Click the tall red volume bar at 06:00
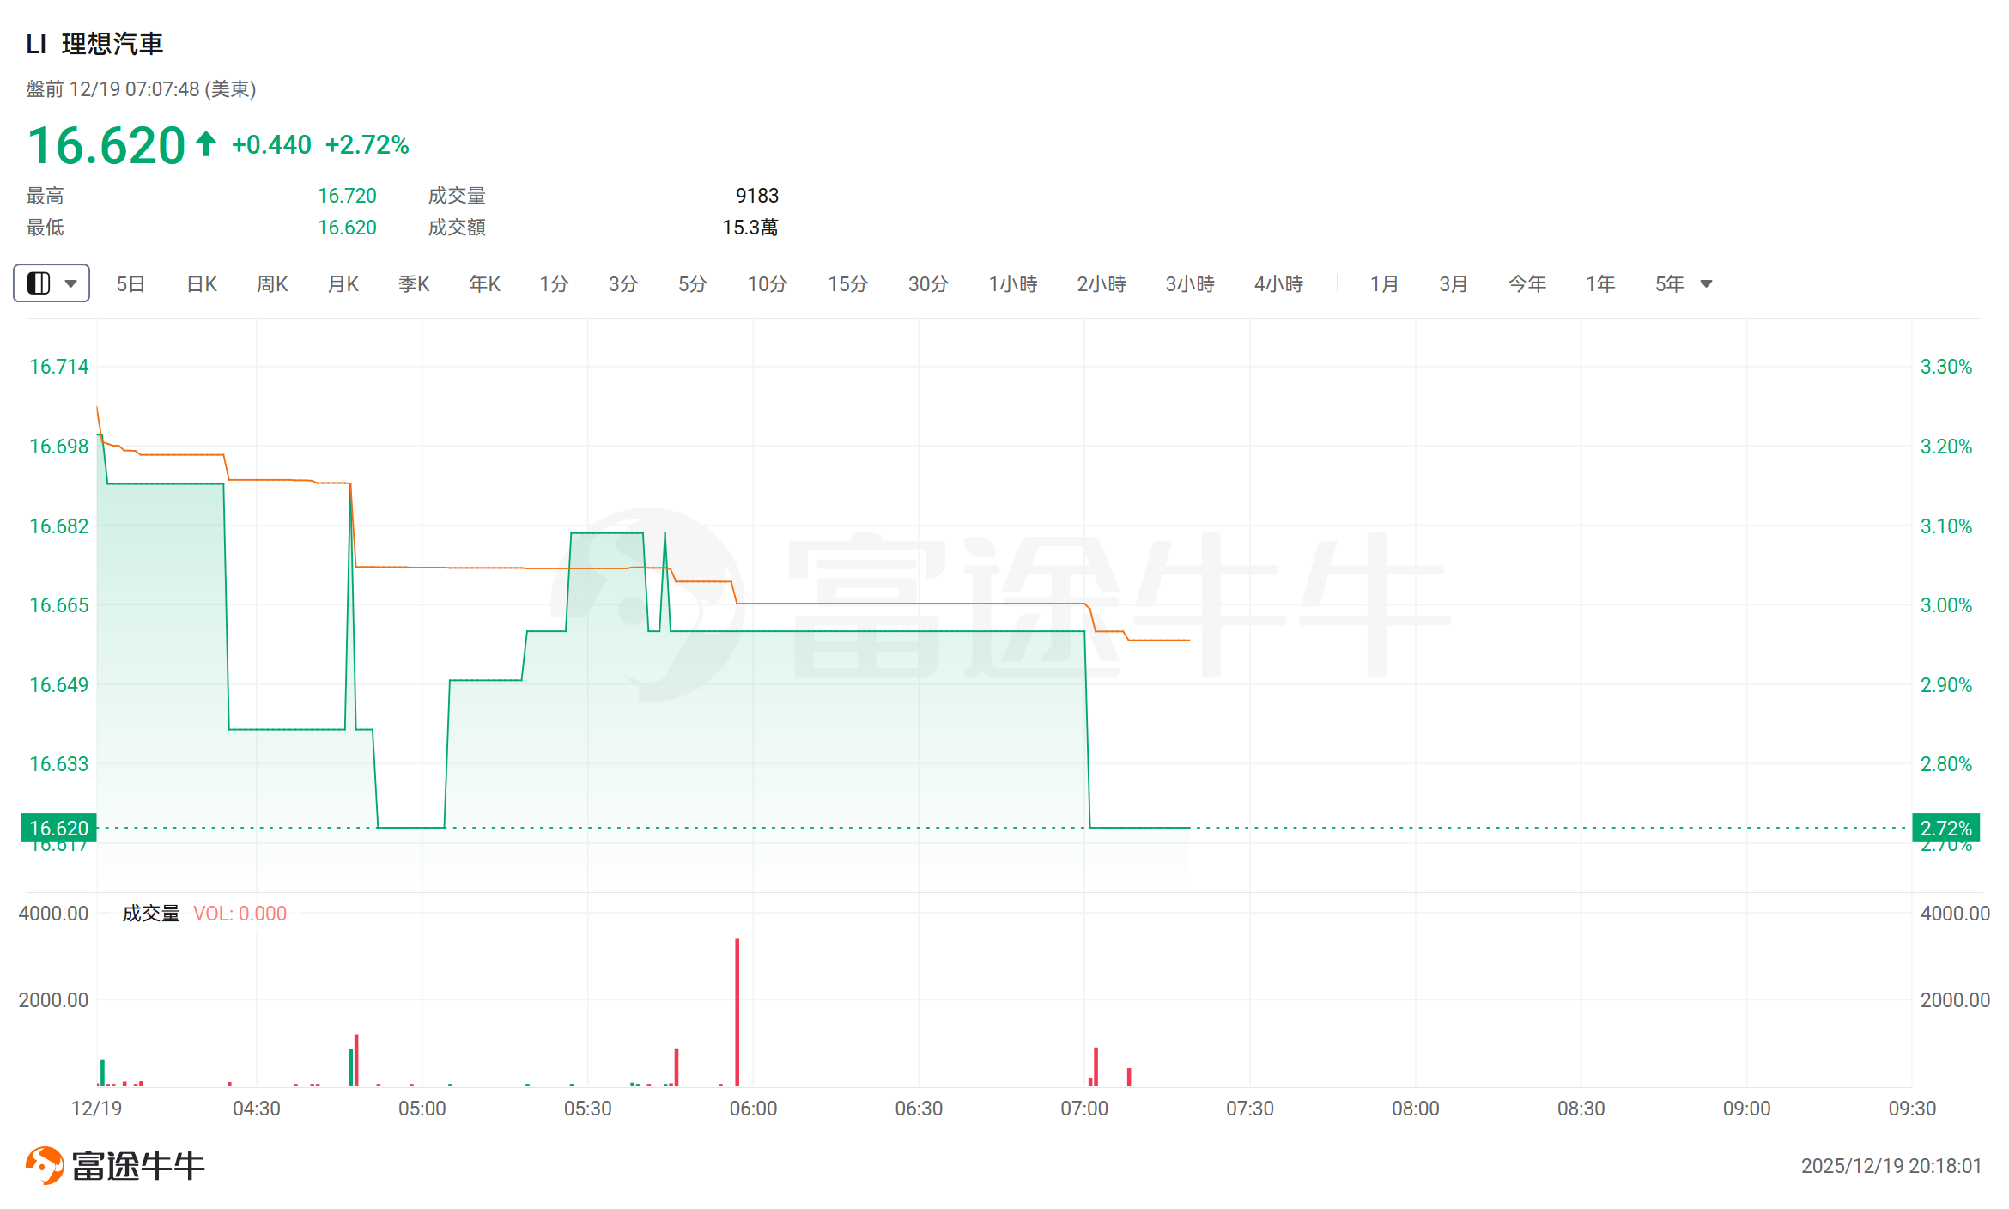This screenshot has height=1209, width=2009. [737, 1012]
